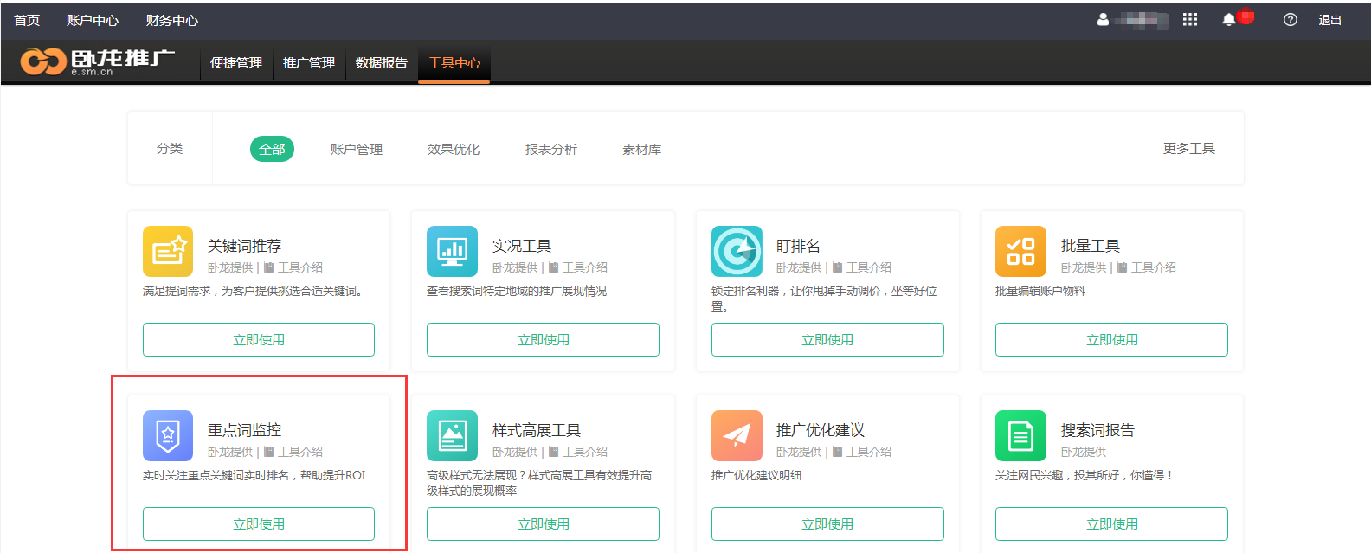The width and height of the screenshot is (1371, 553).
Task: Filter tools by 账户管理
Action: click(x=357, y=149)
